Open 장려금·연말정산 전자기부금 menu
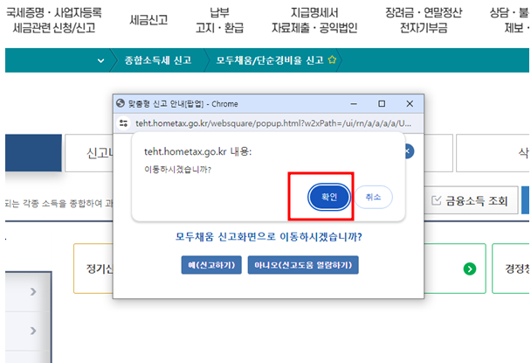 tap(424, 20)
